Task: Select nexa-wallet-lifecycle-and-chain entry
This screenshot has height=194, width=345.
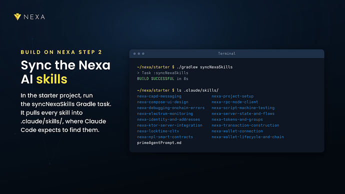Action: click(x=247, y=137)
